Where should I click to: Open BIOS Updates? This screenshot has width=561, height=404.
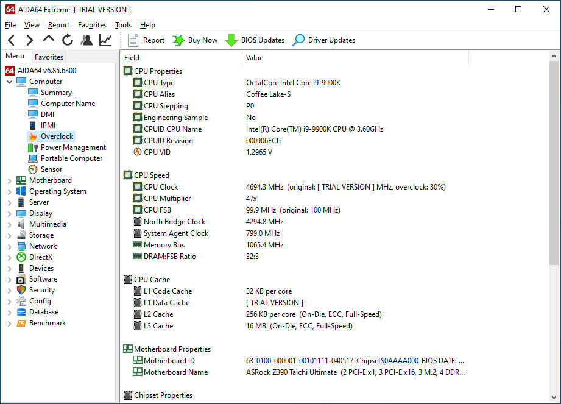(255, 40)
